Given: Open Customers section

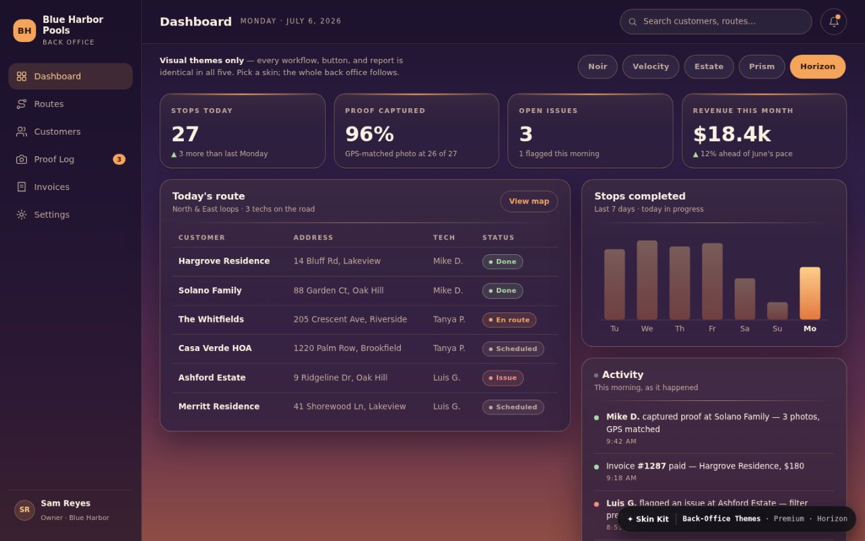Looking at the screenshot, I should (x=70, y=132).
